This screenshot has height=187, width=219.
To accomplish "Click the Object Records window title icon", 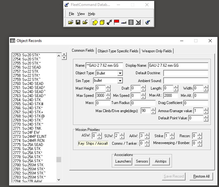I will pyautogui.click(x=13, y=41).
